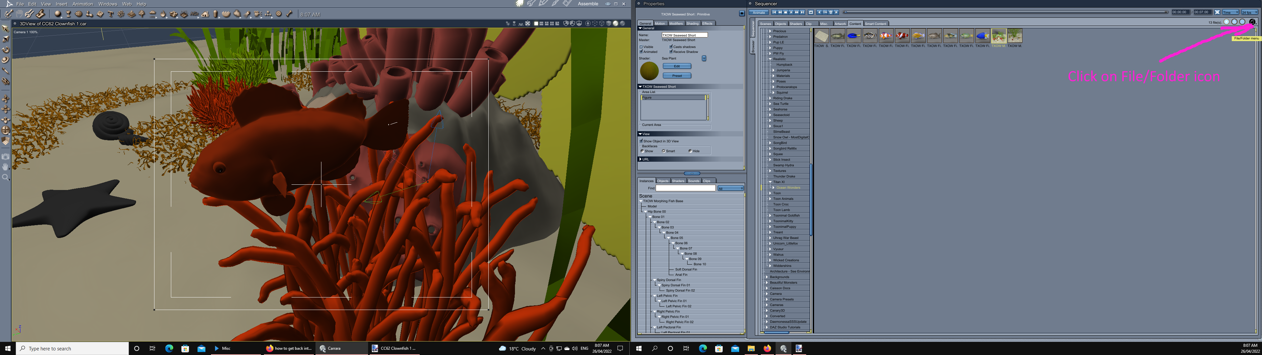Click the shader Edit button
Viewport: 1262px width, 355px height.
click(677, 66)
